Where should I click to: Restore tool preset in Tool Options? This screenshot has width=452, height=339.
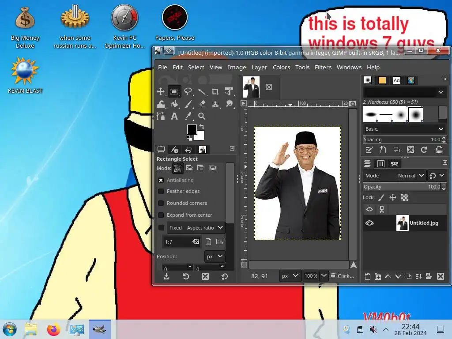186,276
